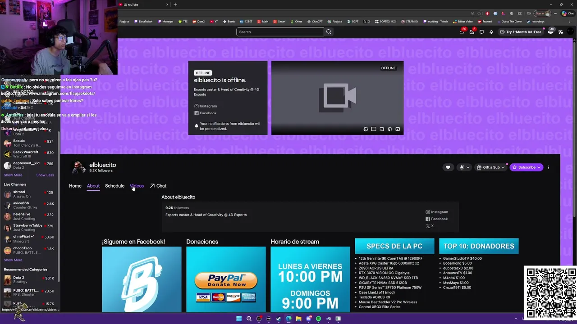Screen dimensions: 577x324
Task: Open Spotify from the taskbar
Action: tap(318, 319)
